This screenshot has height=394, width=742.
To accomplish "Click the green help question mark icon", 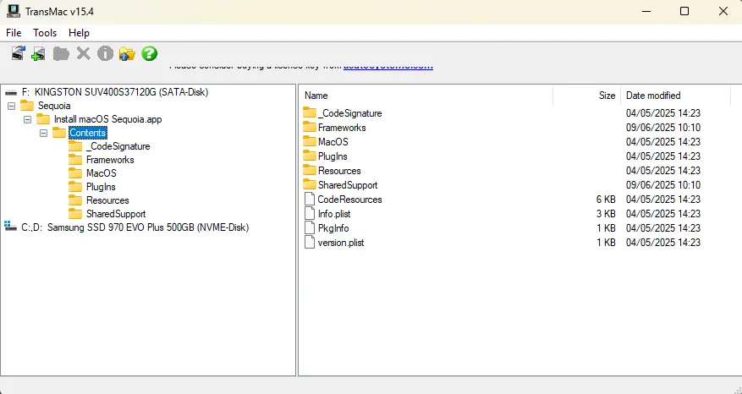I will 149,53.
